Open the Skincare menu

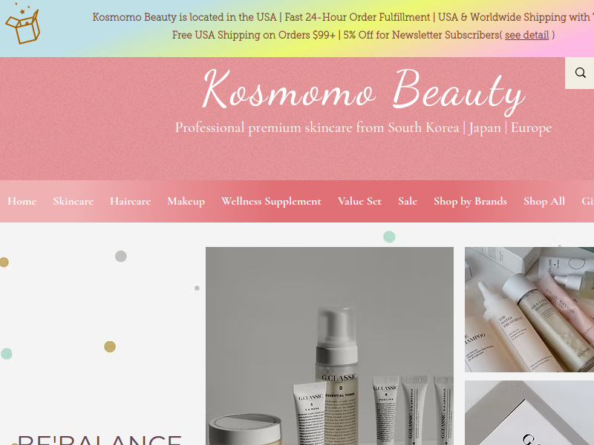pyautogui.click(x=73, y=201)
